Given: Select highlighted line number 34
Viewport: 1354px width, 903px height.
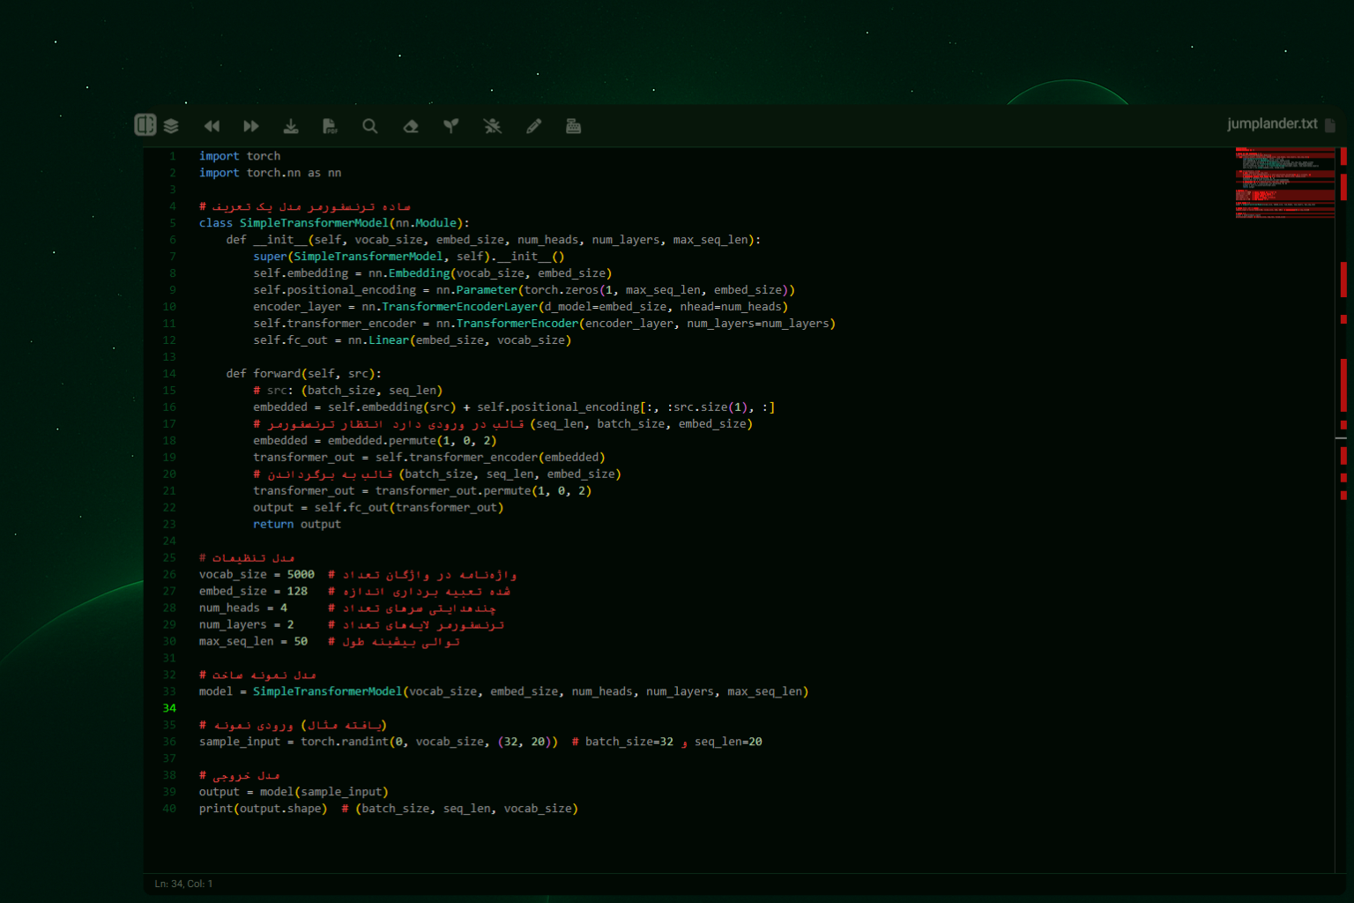Looking at the screenshot, I should [169, 708].
